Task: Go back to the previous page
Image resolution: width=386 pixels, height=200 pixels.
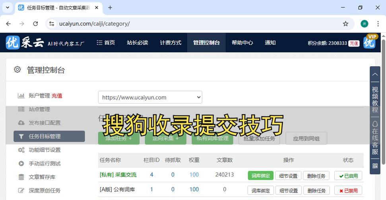Action: (x=8, y=23)
